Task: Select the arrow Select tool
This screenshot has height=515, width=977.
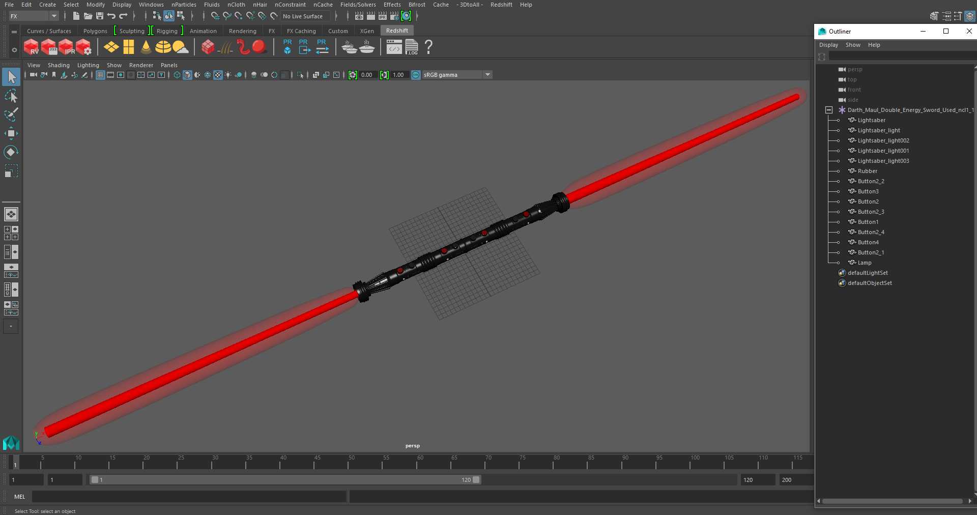Action: 11,77
